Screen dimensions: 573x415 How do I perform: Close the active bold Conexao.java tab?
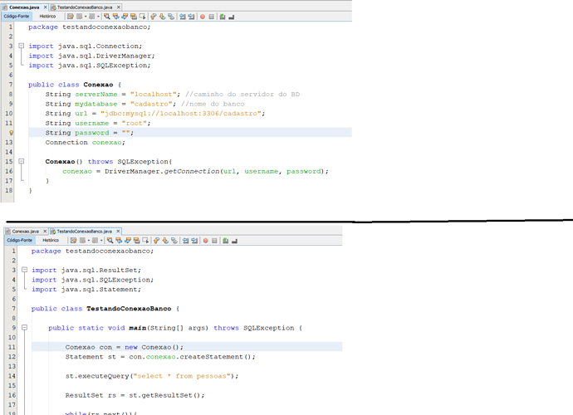click(46, 7)
